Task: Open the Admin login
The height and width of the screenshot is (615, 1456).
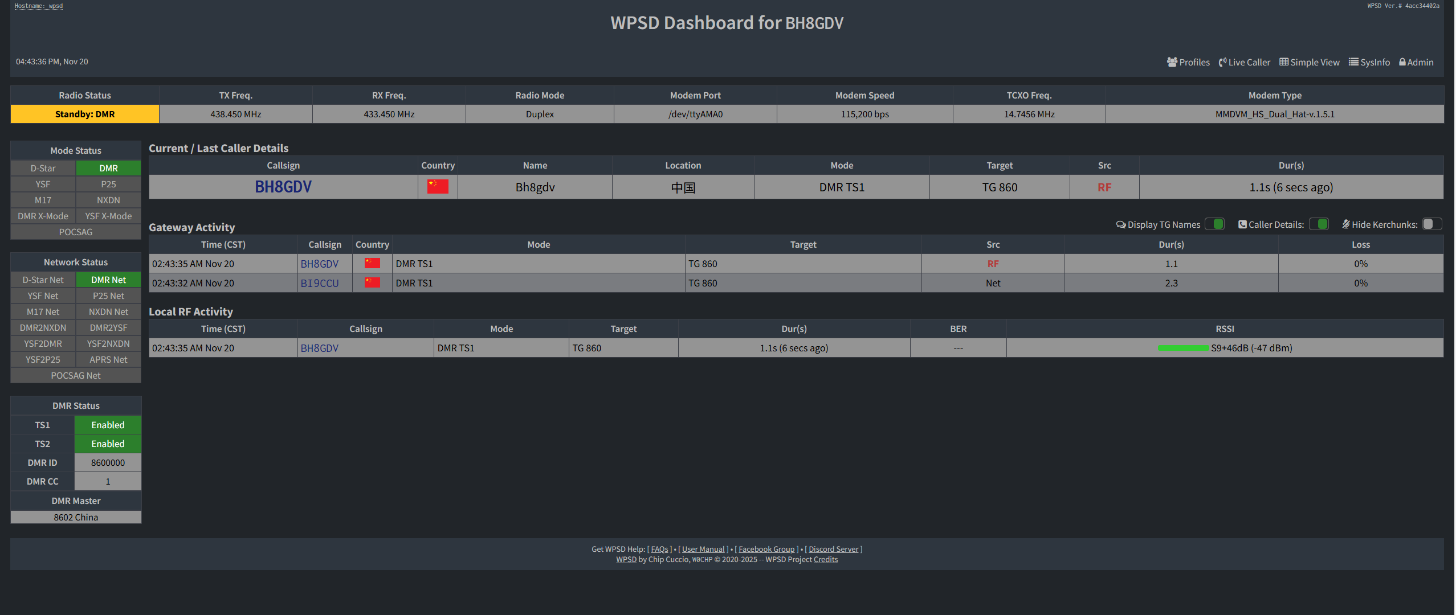Action: click(x=1416, y=62)
